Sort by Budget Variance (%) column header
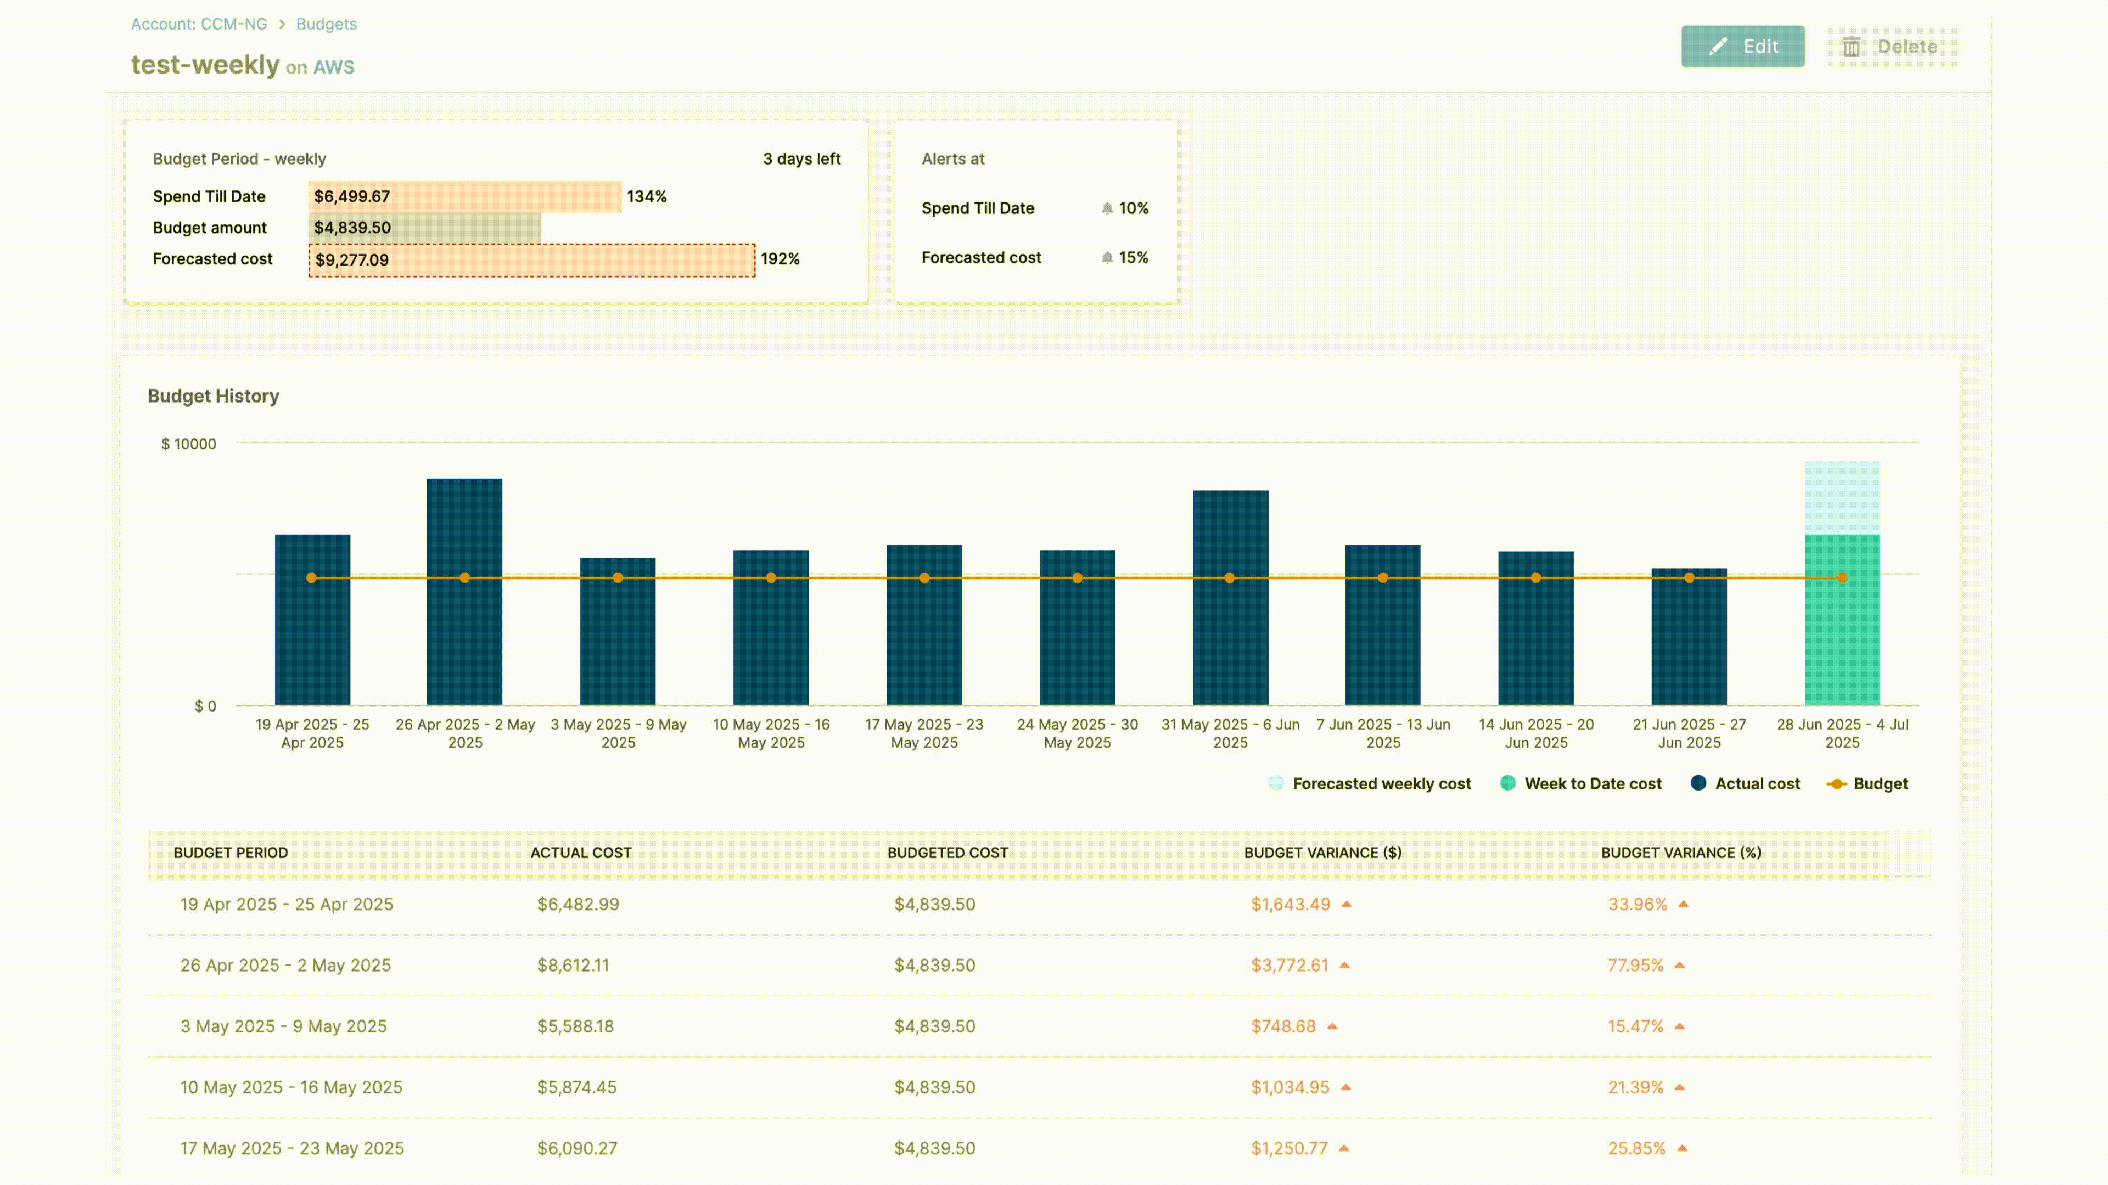 click(x=1680, y=853)
